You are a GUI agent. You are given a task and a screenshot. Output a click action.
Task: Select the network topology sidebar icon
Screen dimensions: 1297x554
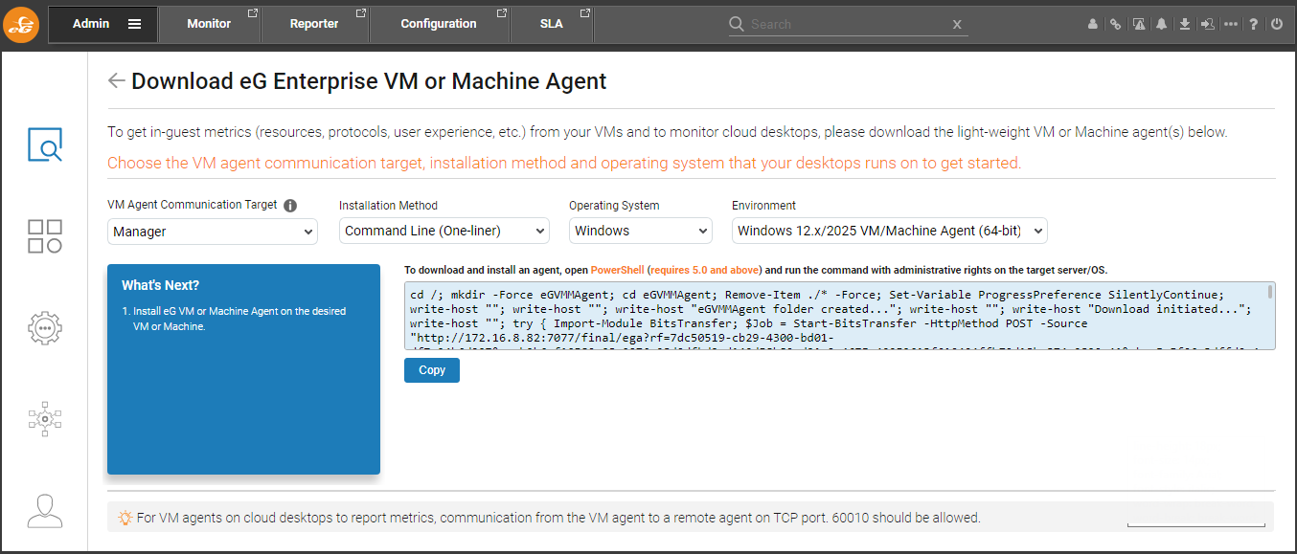coord(45,418)
